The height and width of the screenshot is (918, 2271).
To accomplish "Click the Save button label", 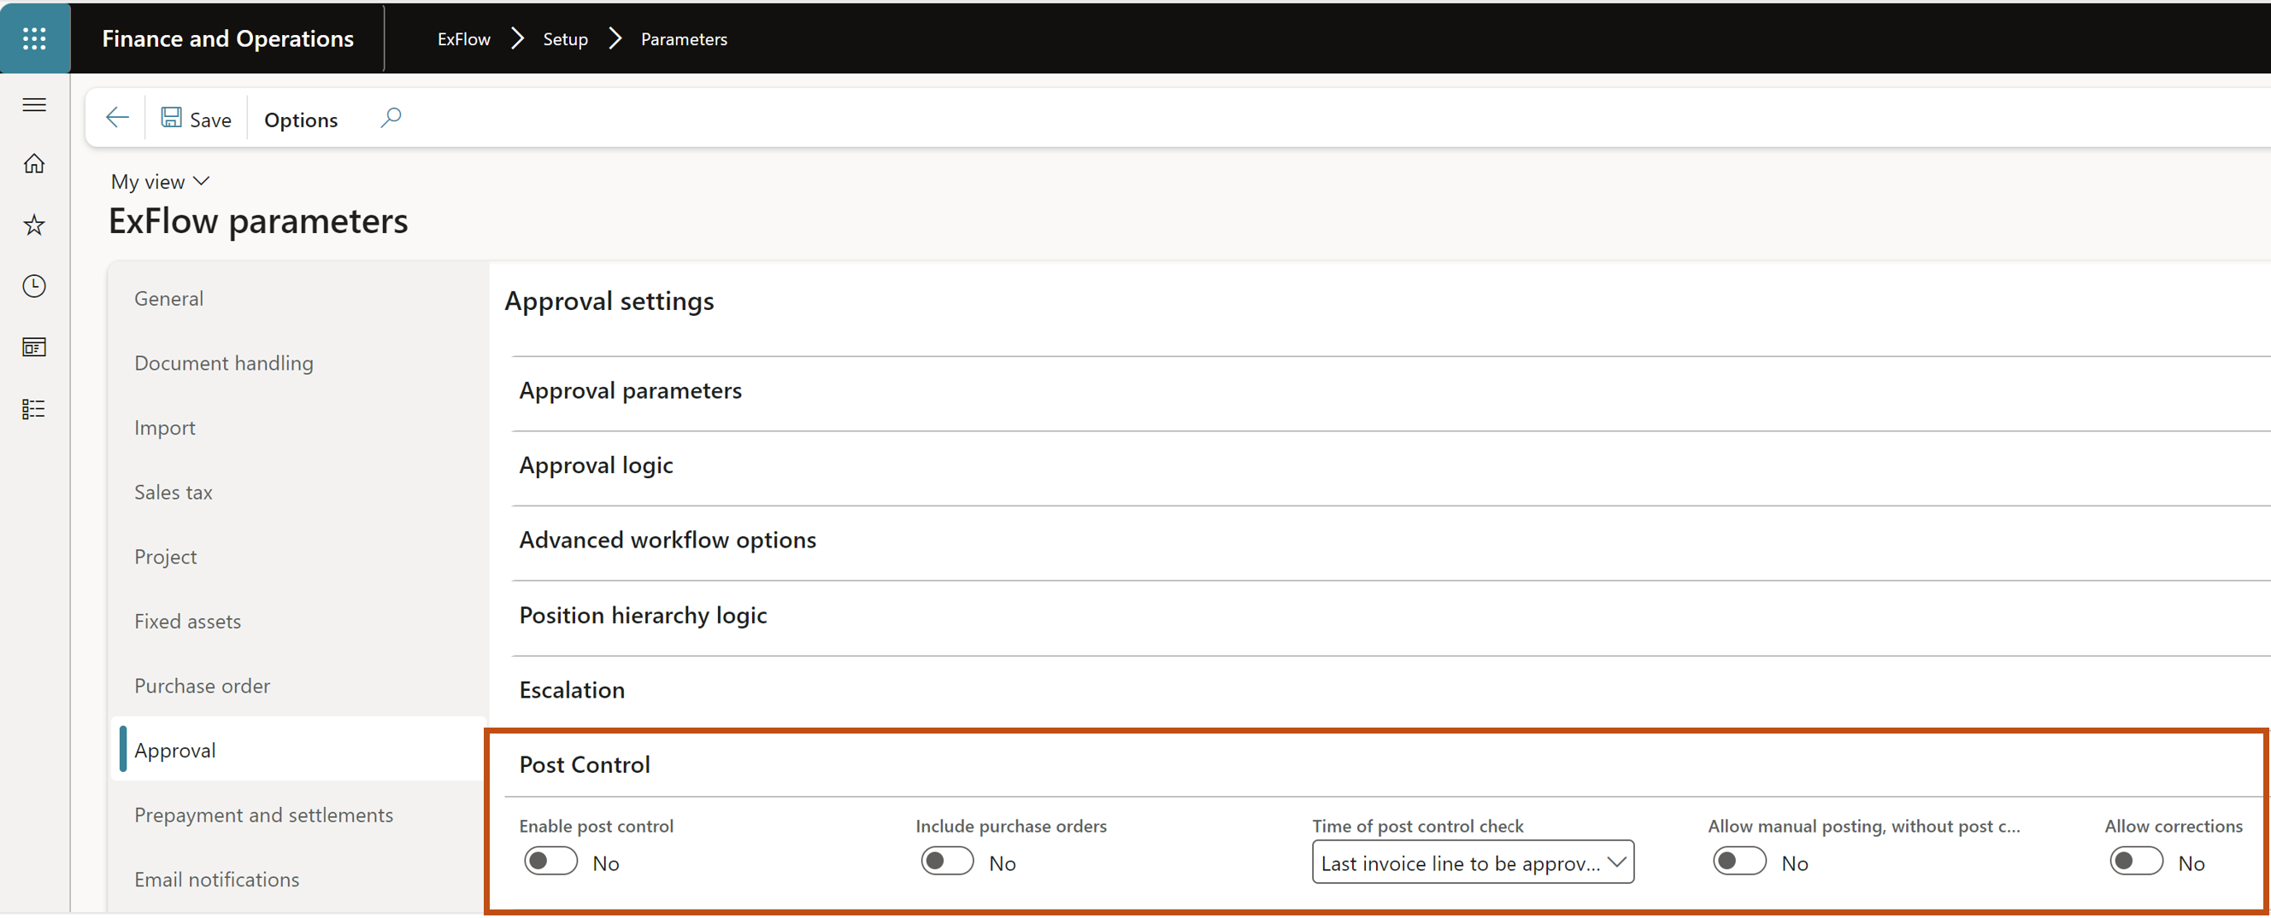I will coord(211,120).
